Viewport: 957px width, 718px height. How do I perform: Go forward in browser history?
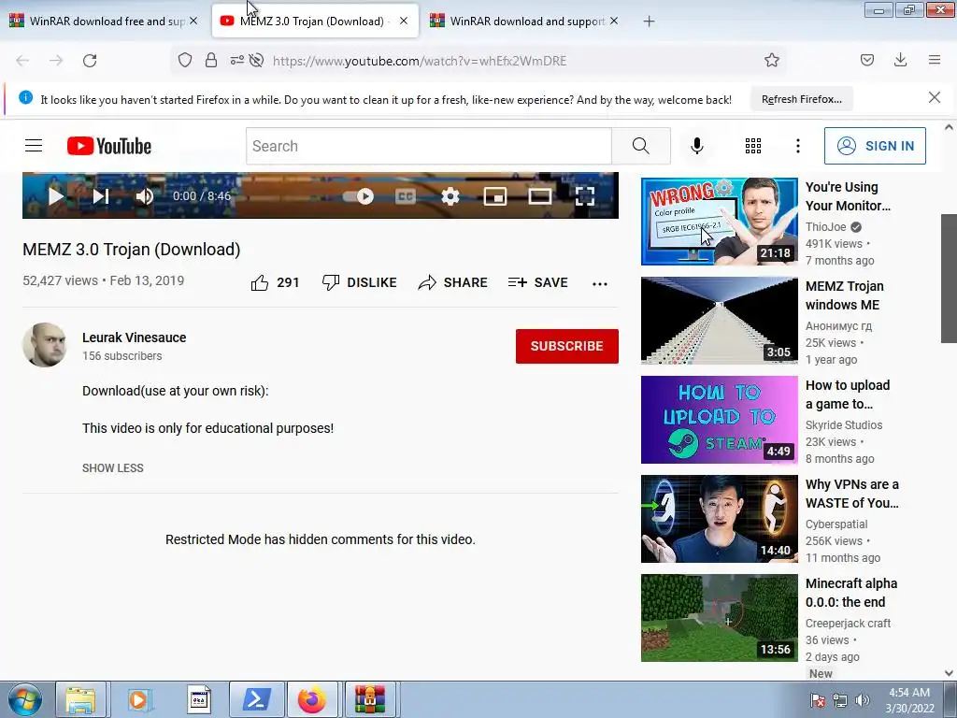pyautogui.click(x=56, y=61)
